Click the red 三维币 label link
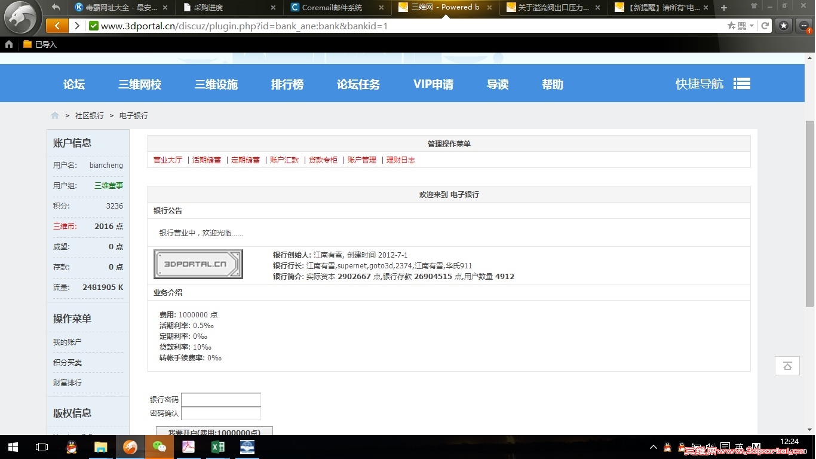The width and height of the screenshot is (816, 459). point(65,227)
